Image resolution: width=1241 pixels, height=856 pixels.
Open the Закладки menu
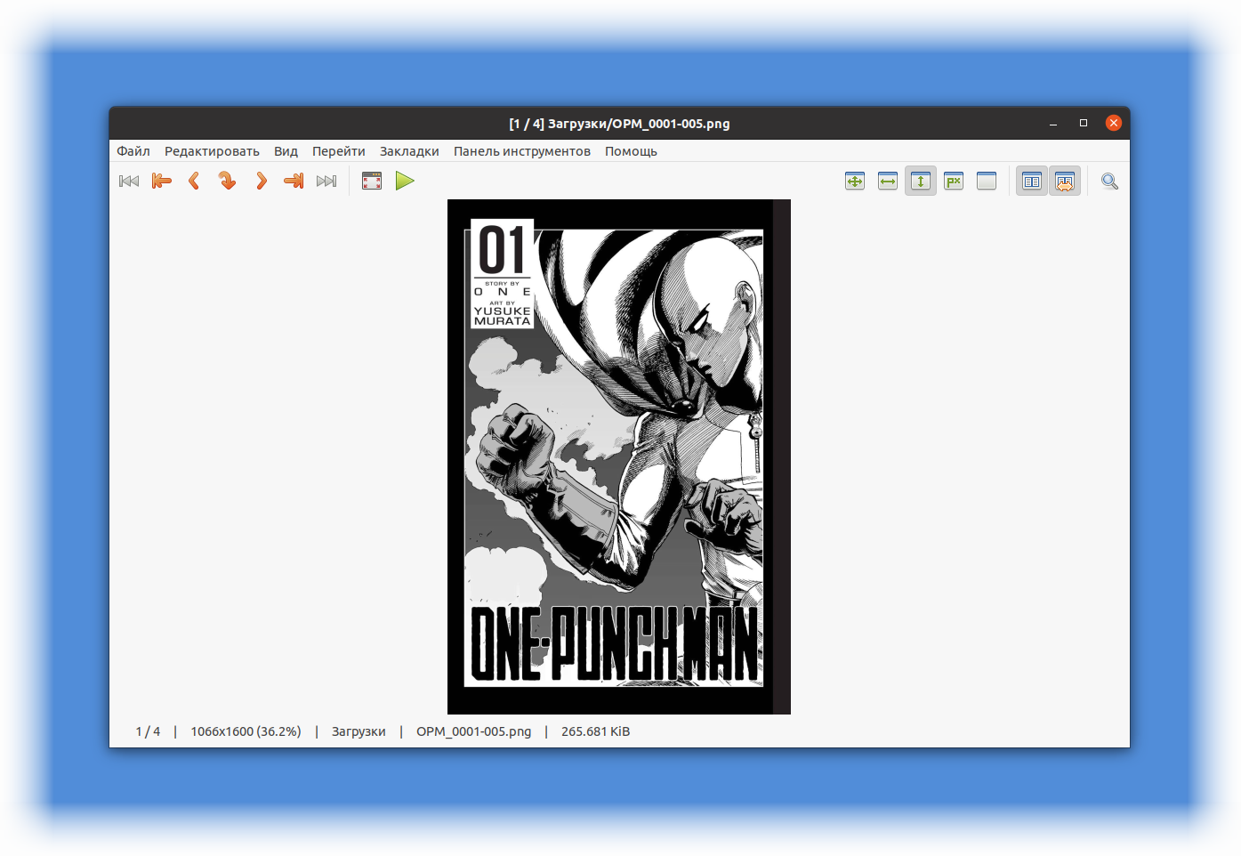click(x=409, y=151)
